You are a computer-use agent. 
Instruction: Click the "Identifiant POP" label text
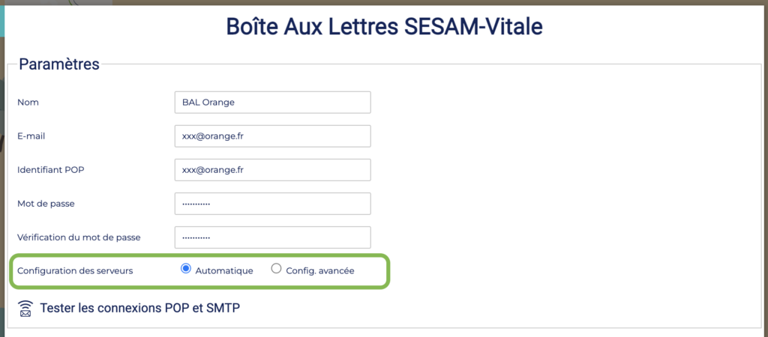[x=50, y=170]
